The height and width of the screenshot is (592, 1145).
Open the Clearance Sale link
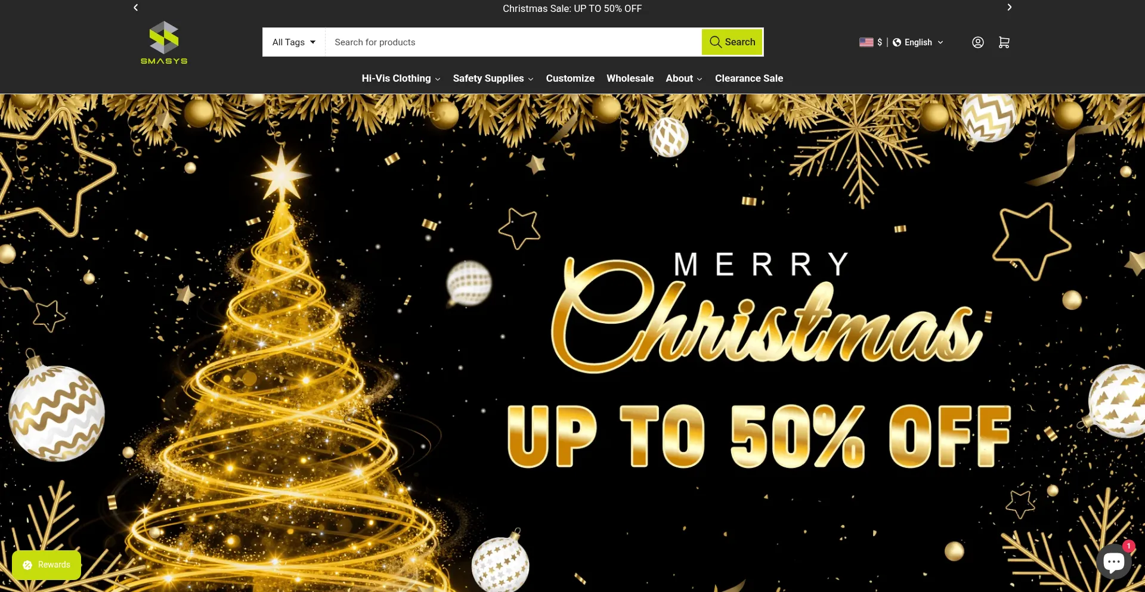[749, 79]
